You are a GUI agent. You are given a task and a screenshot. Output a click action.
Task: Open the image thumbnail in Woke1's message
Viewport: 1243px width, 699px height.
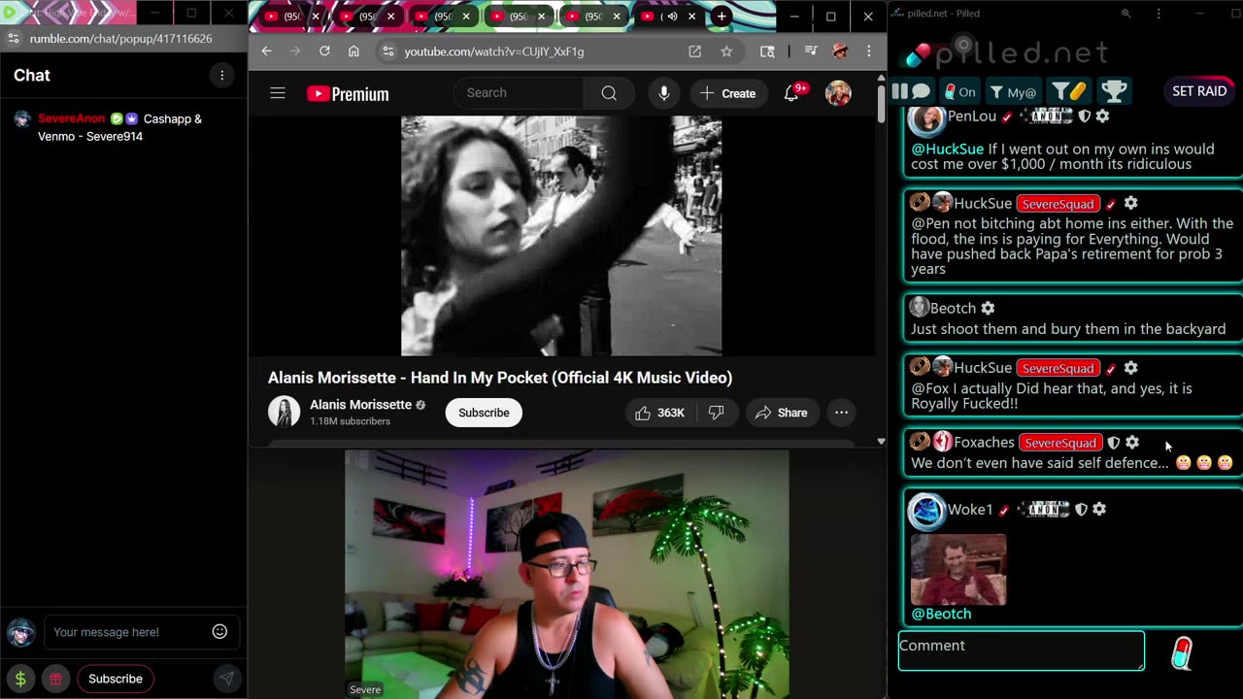pyautogui.click(x=958, y=569)
